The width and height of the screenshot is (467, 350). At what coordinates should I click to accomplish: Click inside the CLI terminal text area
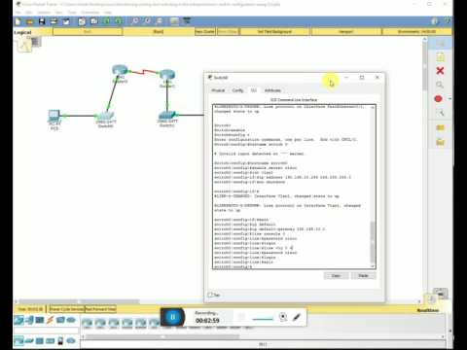click(x=291, y=187)
